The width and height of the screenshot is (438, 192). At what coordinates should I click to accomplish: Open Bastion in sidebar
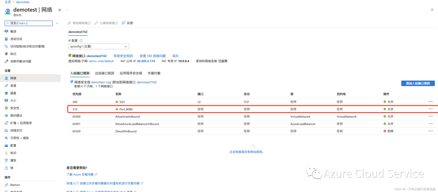coord(15,185)
